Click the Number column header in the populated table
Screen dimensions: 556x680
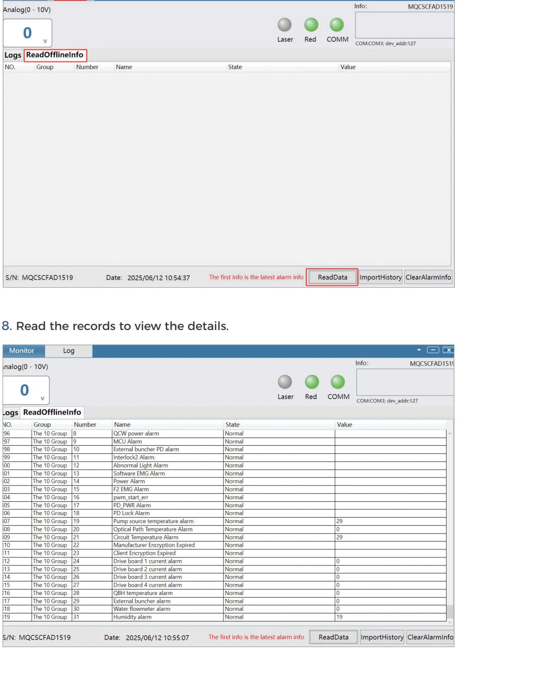point(92,425)
